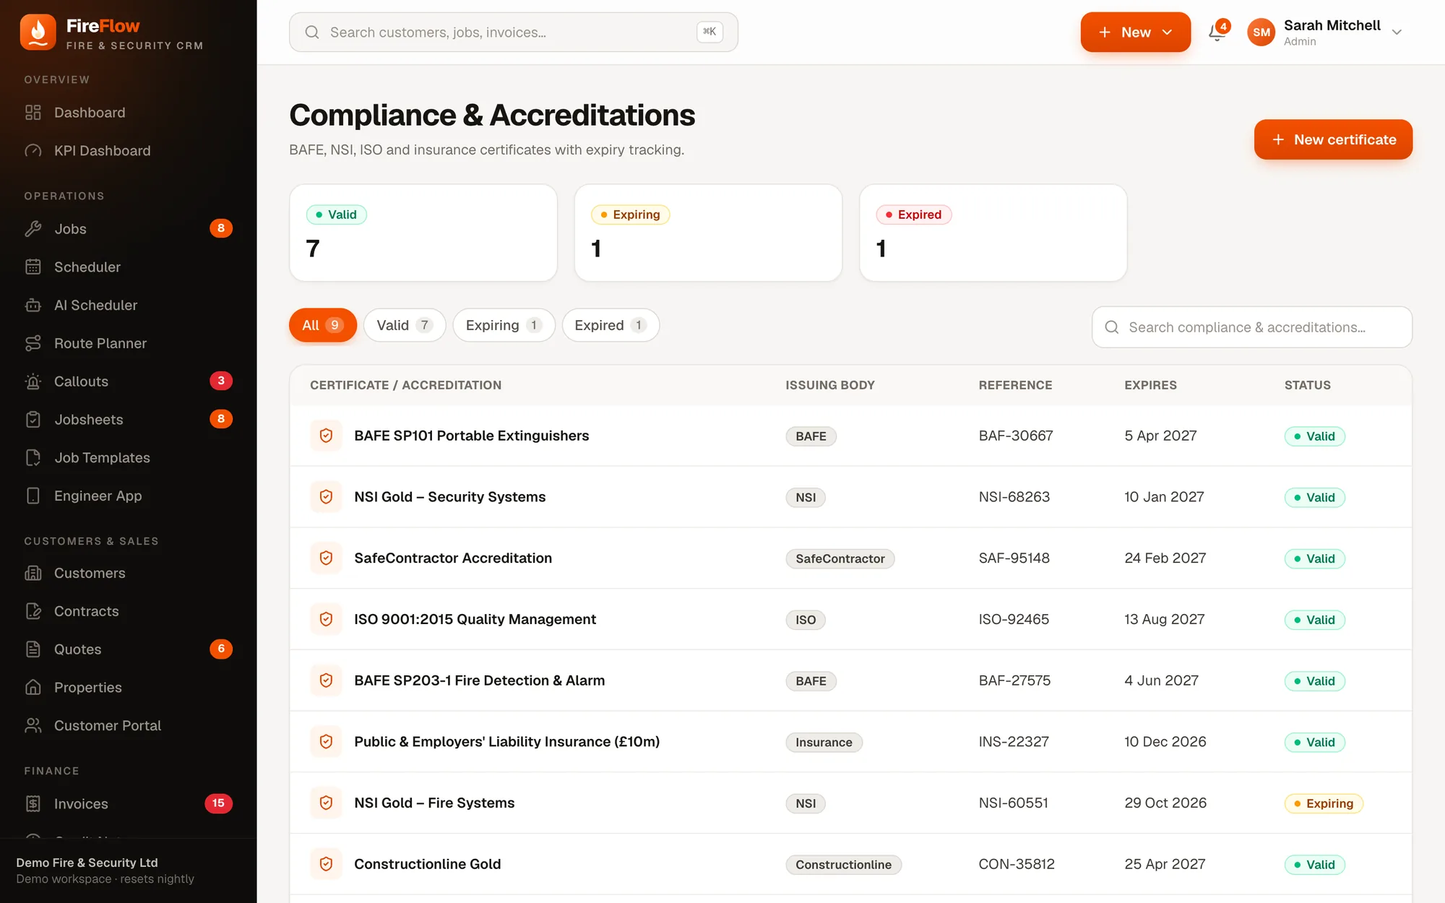Open Quotes document icon
The width and height of the screenshot is (1445, 903).
33,649
